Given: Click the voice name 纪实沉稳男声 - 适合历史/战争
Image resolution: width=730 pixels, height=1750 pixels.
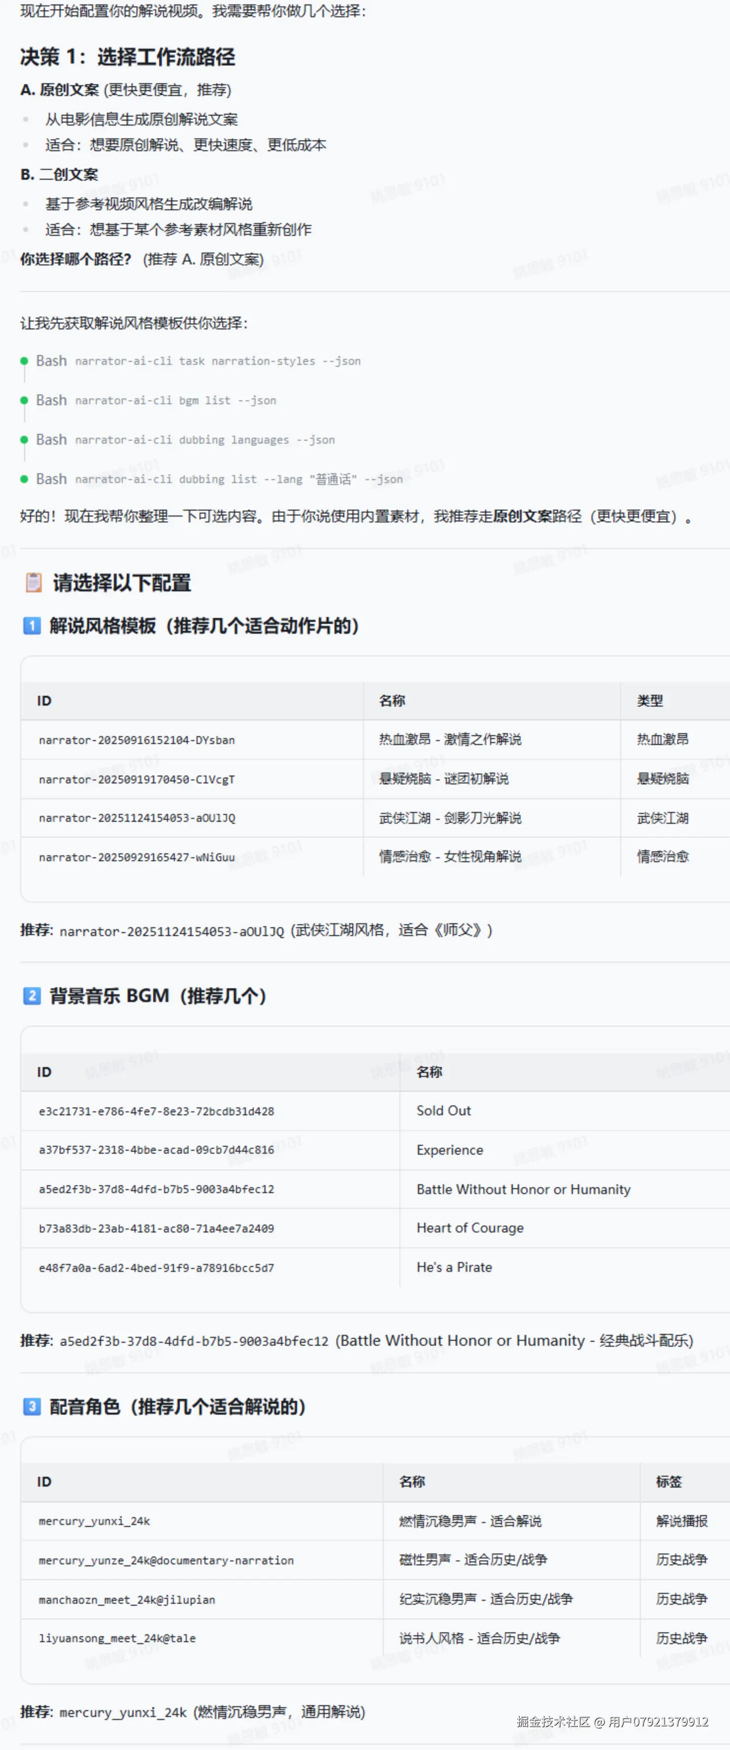Looking at the screenshot, I should [486, 1599].
